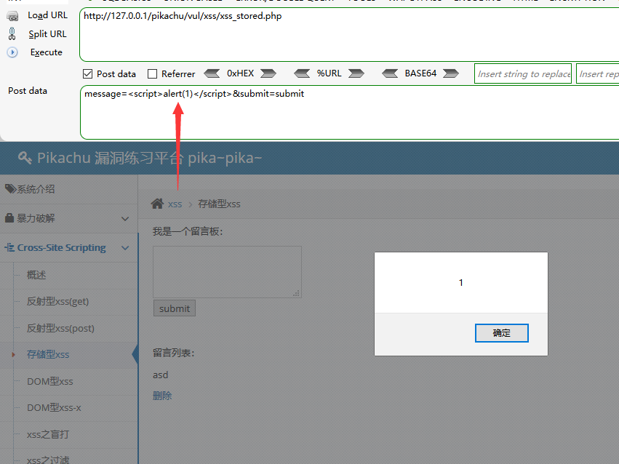Focus the Post data text area
Image resolution: width=619 pixels, height=464 pixels.
[349, 113]
